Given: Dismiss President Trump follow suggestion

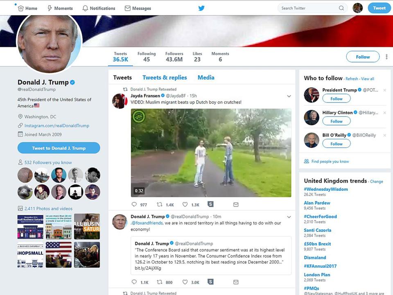Looking at the screenshot, I should click(x=385, y=90).
